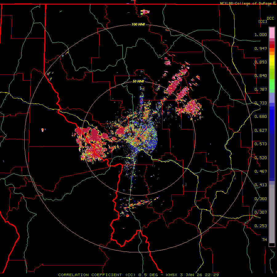Pick the red swatch just above 0.947
Image resolution: width=277 pixels, height=277 pixels.
coord(272,46)
